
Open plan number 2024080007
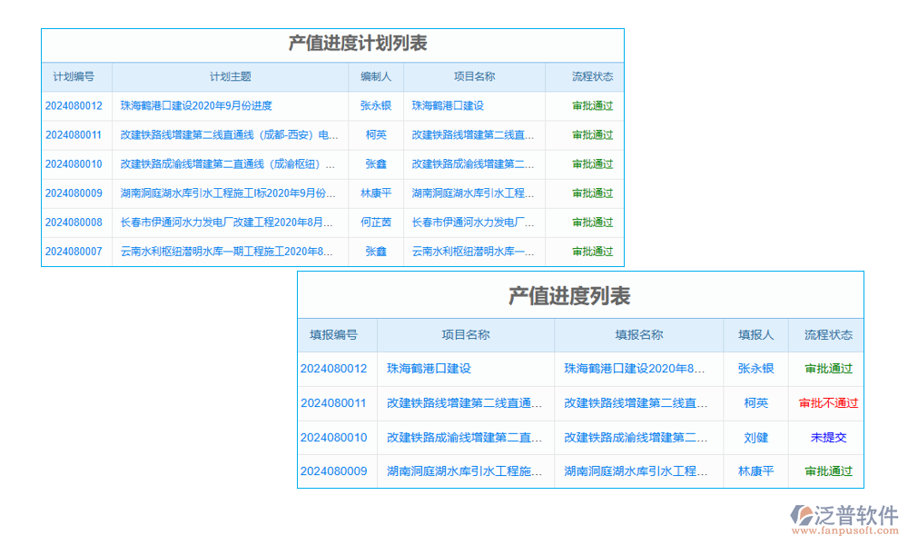(75, 252)
